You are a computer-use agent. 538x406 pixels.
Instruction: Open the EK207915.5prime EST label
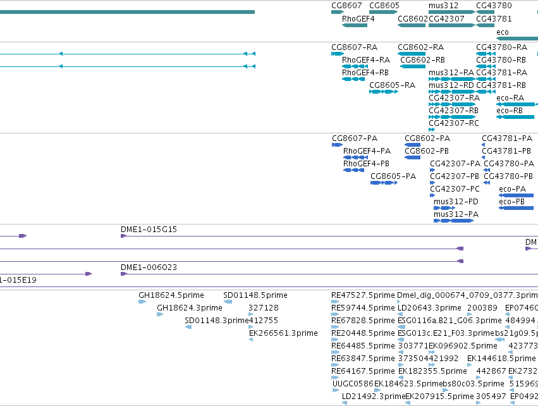click(x=439, y=397)
